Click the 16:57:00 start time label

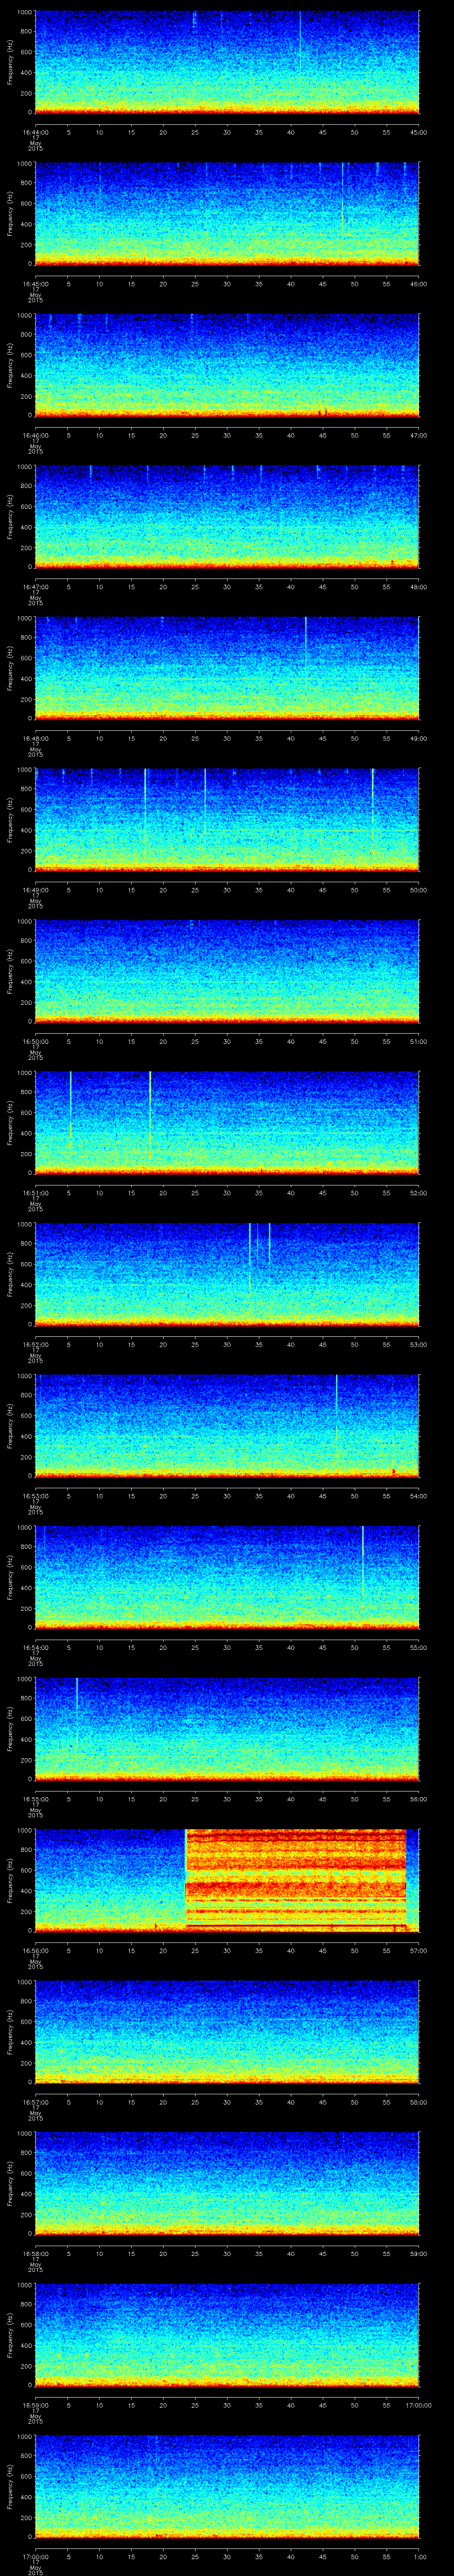click(x=36, y=2102)
